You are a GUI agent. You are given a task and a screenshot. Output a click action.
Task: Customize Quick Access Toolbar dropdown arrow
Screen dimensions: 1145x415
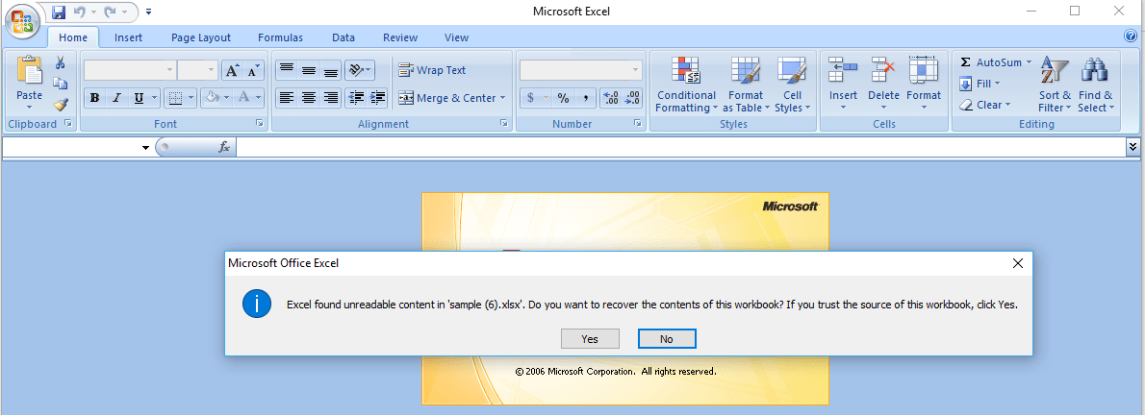click(149, 12)
